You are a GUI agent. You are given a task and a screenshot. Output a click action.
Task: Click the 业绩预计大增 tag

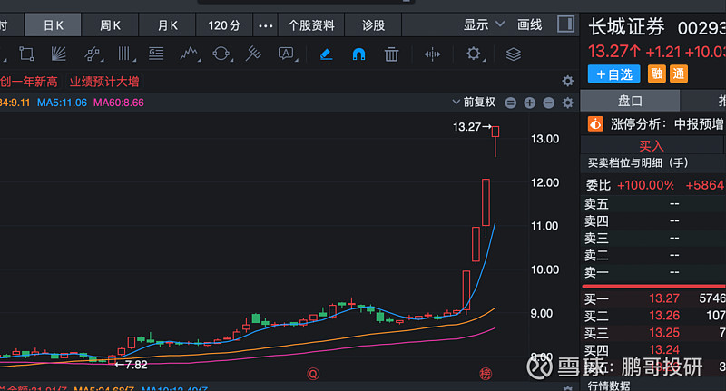click(104, 82)
